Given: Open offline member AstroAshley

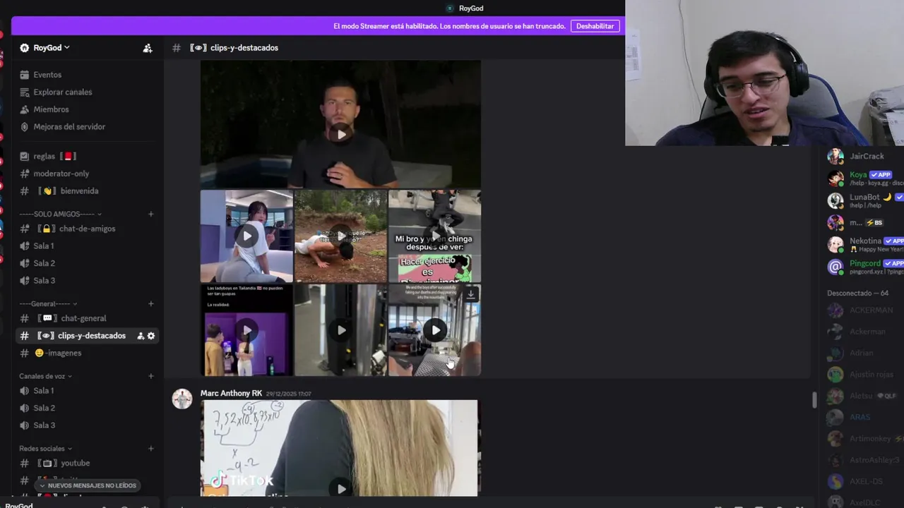Looking at the screenshot, I should pos(865,460).
